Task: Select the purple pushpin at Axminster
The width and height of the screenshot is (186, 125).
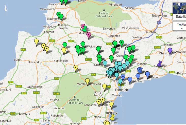Action: [160, 64]
